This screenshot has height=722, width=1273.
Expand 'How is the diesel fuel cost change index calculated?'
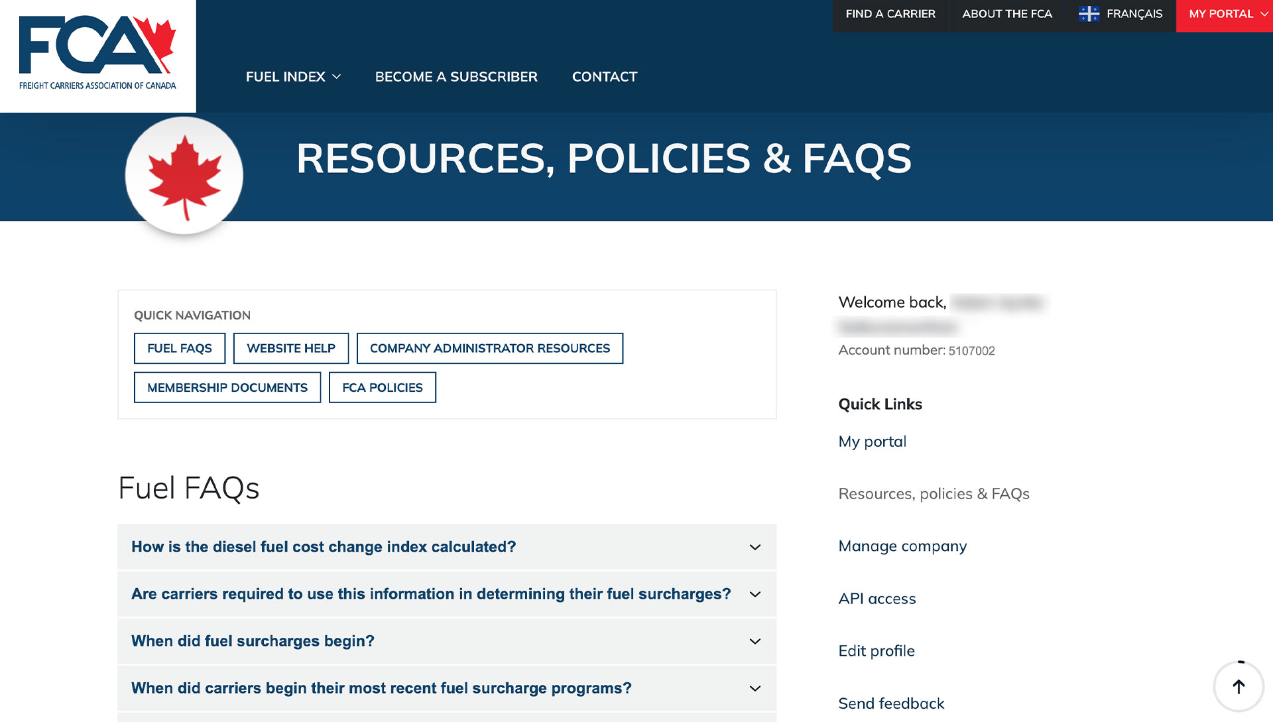[447, 547]
